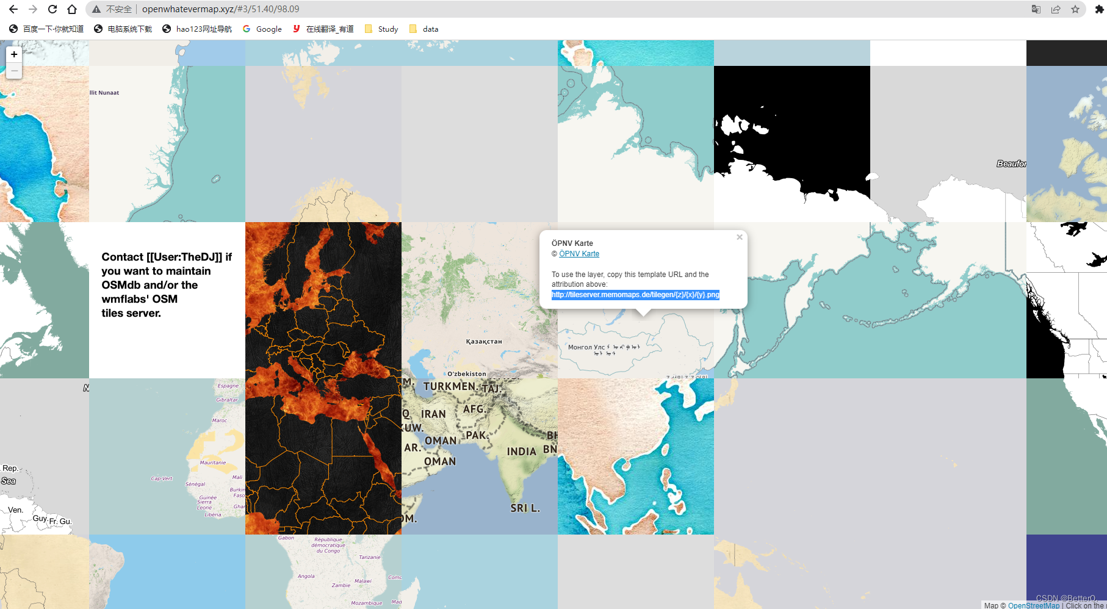Click the Gibraltar map label
Image resolution: width=1107 pixels, height=609 pixels.
point(227,400)
